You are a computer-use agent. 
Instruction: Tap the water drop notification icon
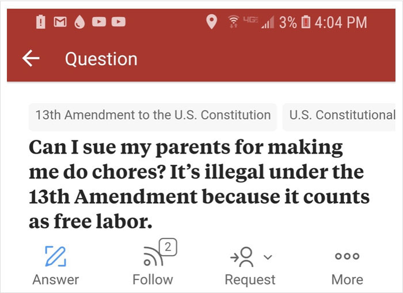click(80, 22)
